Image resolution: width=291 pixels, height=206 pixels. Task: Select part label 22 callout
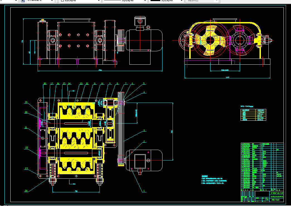(26, 147)
